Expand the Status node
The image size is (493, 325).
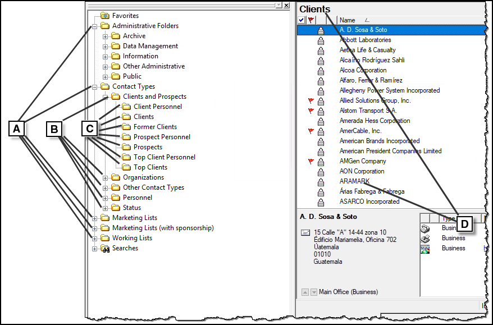[106, 208]
